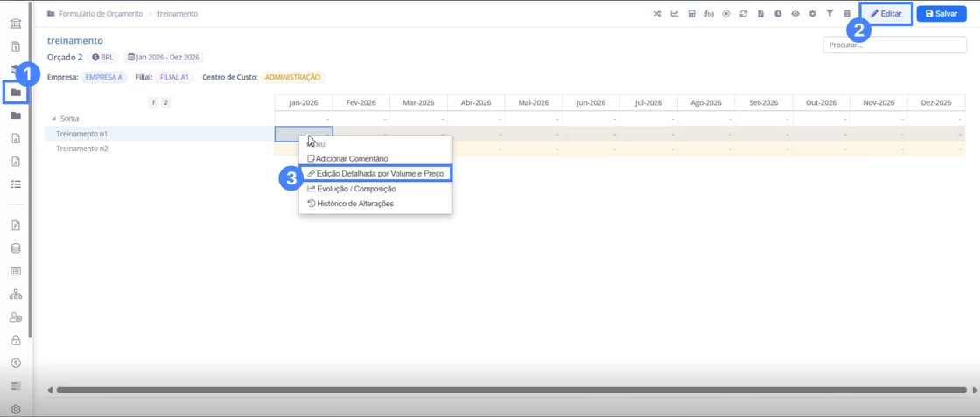The width and height of the screenshot is (980, 417).
Task: Select Soma cell under Out-2026
Action: tap(822, 119)
